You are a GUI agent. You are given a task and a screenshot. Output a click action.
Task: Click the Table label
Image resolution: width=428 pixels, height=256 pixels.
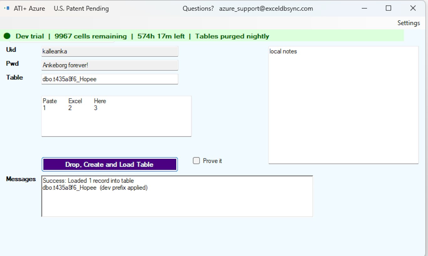[x=14, y=77]
